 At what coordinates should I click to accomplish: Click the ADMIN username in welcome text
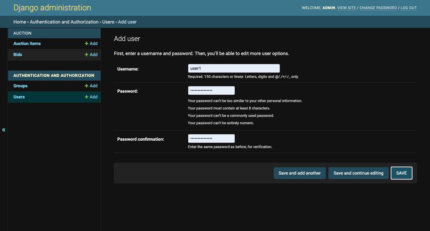click(329, 8)
